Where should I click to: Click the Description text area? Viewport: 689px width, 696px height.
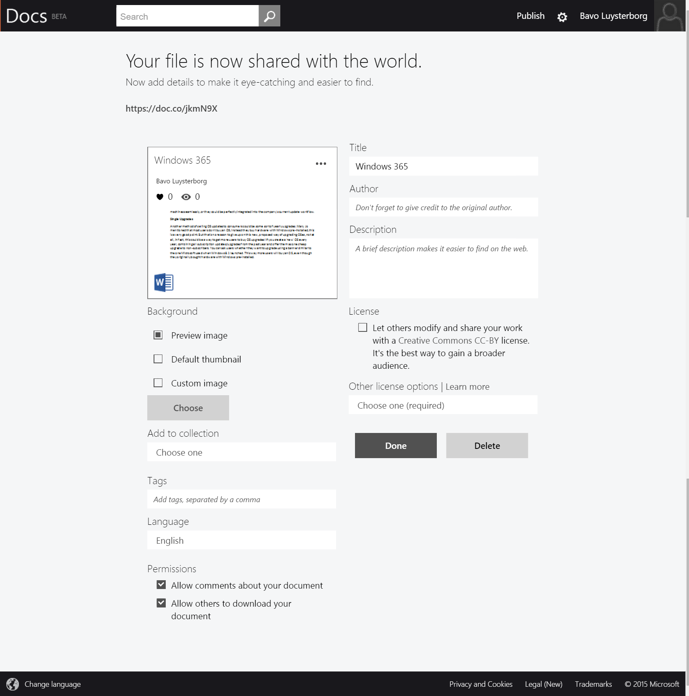pos(444,268)
